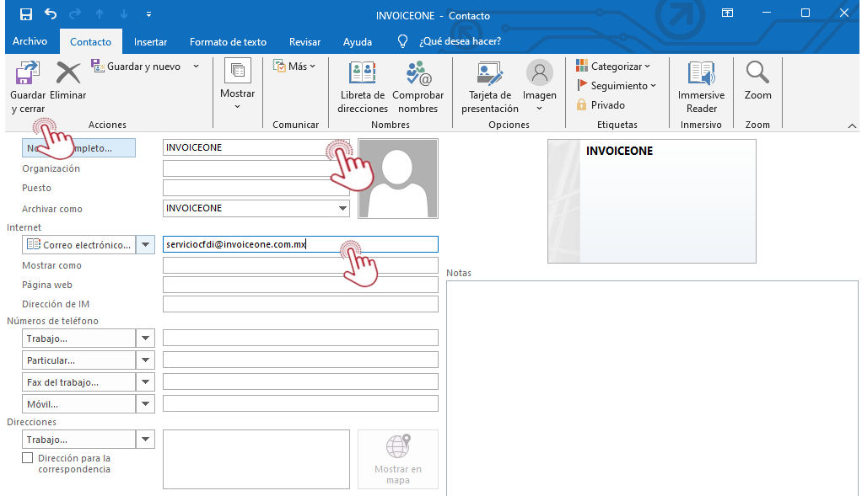Click the Guardar y cerrar icon

pos(28,73)
